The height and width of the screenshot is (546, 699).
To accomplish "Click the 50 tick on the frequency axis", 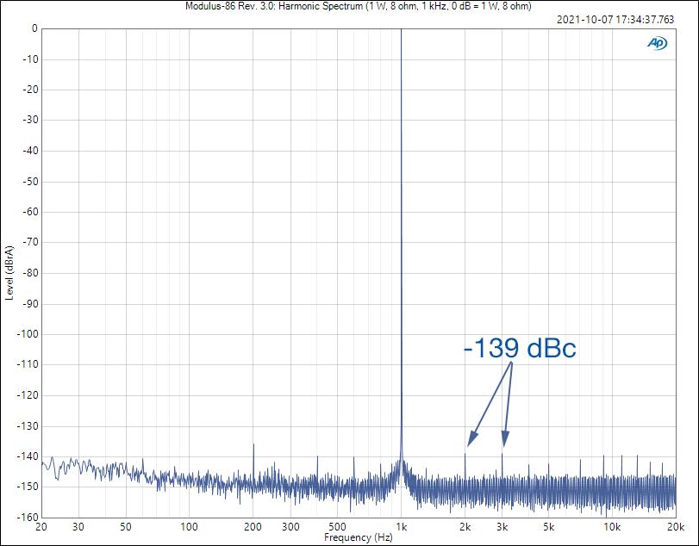I will click(126, 527).
